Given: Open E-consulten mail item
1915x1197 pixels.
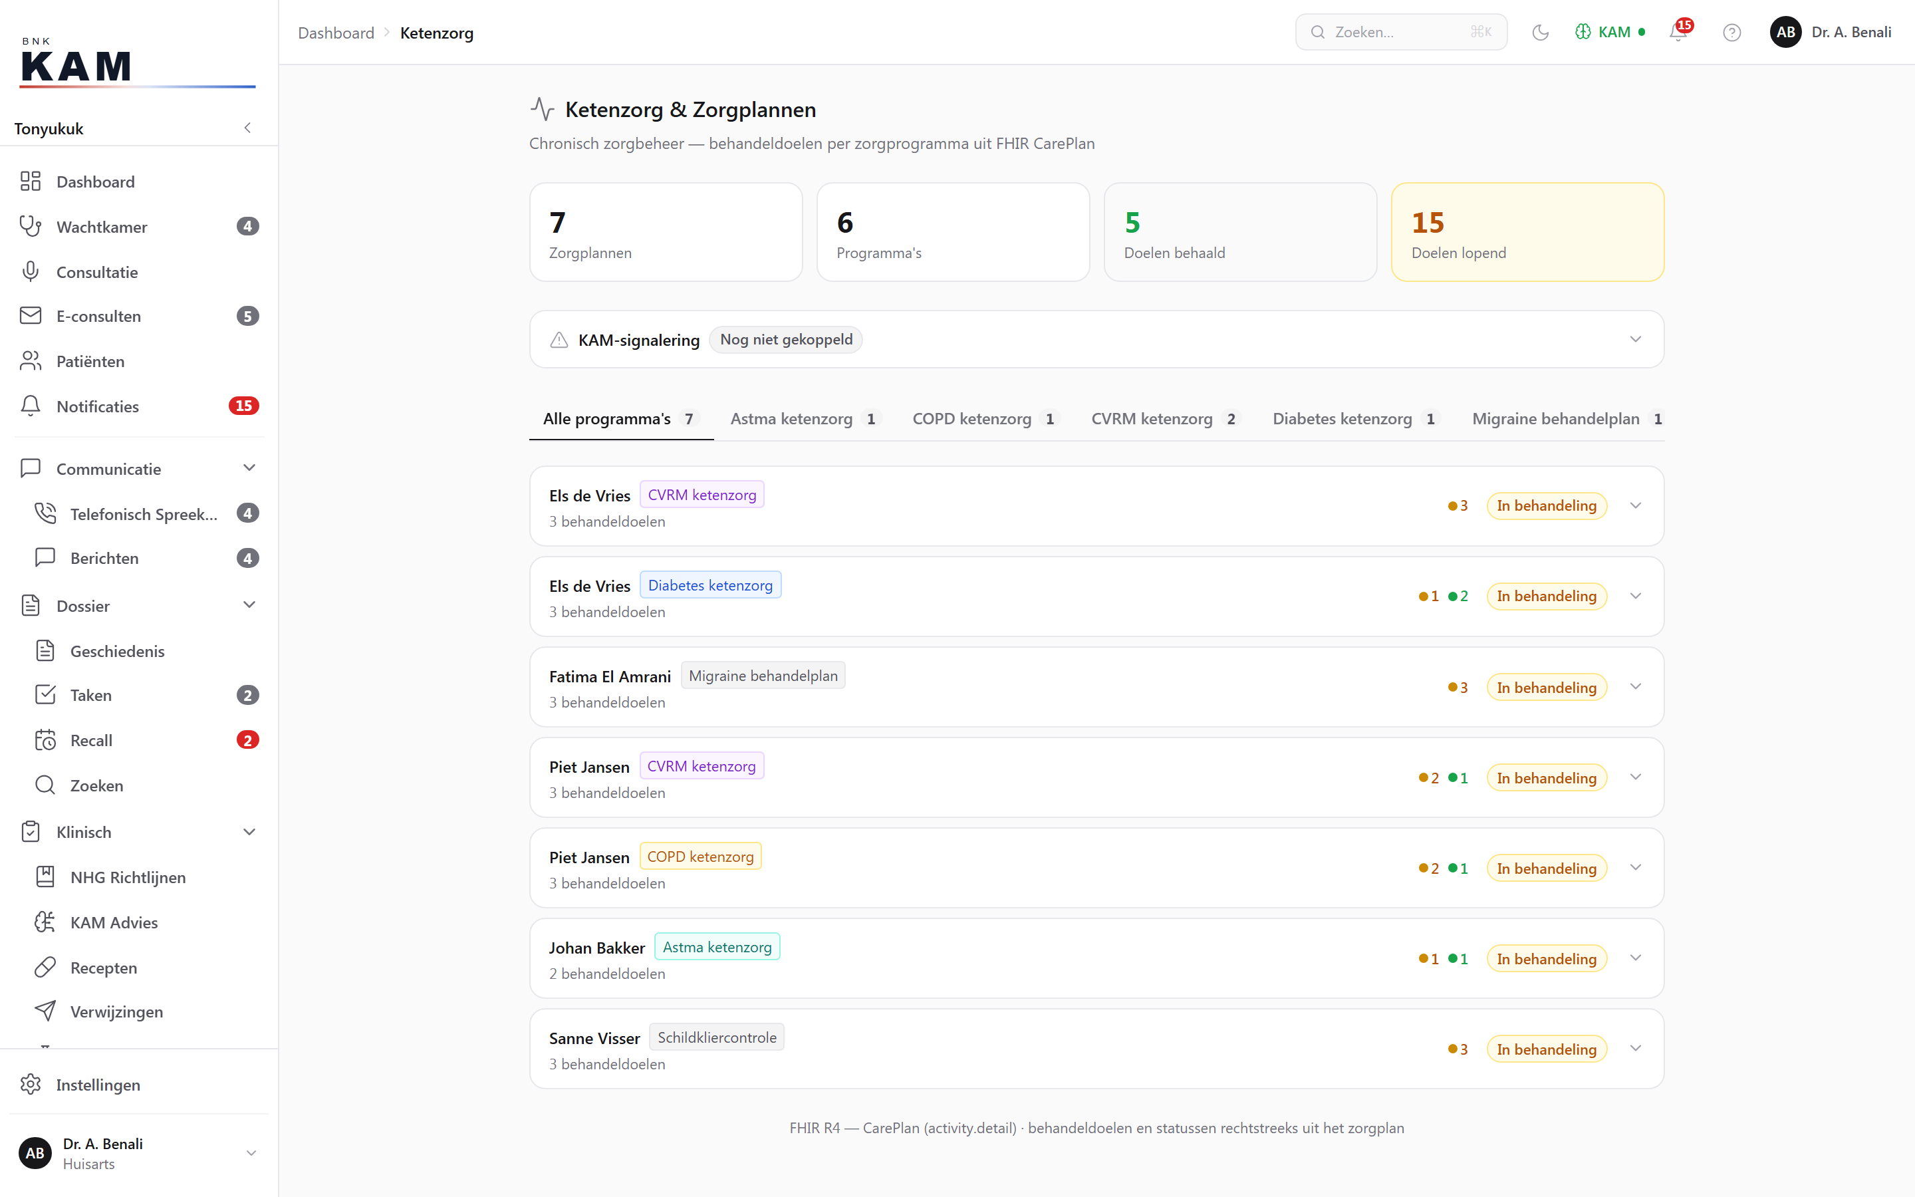Looking at the screenshot, I should [x=138, y=316].
